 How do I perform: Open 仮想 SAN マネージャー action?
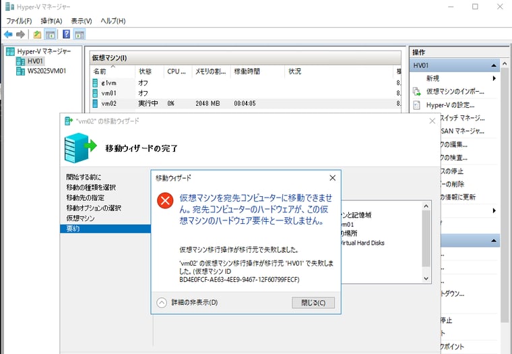[462, 131]
